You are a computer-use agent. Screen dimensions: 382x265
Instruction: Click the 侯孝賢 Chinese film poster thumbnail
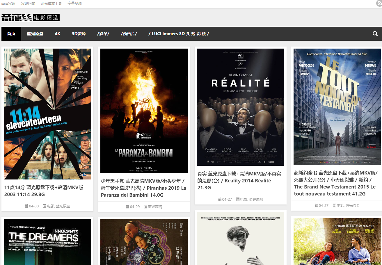coord(144,242)
